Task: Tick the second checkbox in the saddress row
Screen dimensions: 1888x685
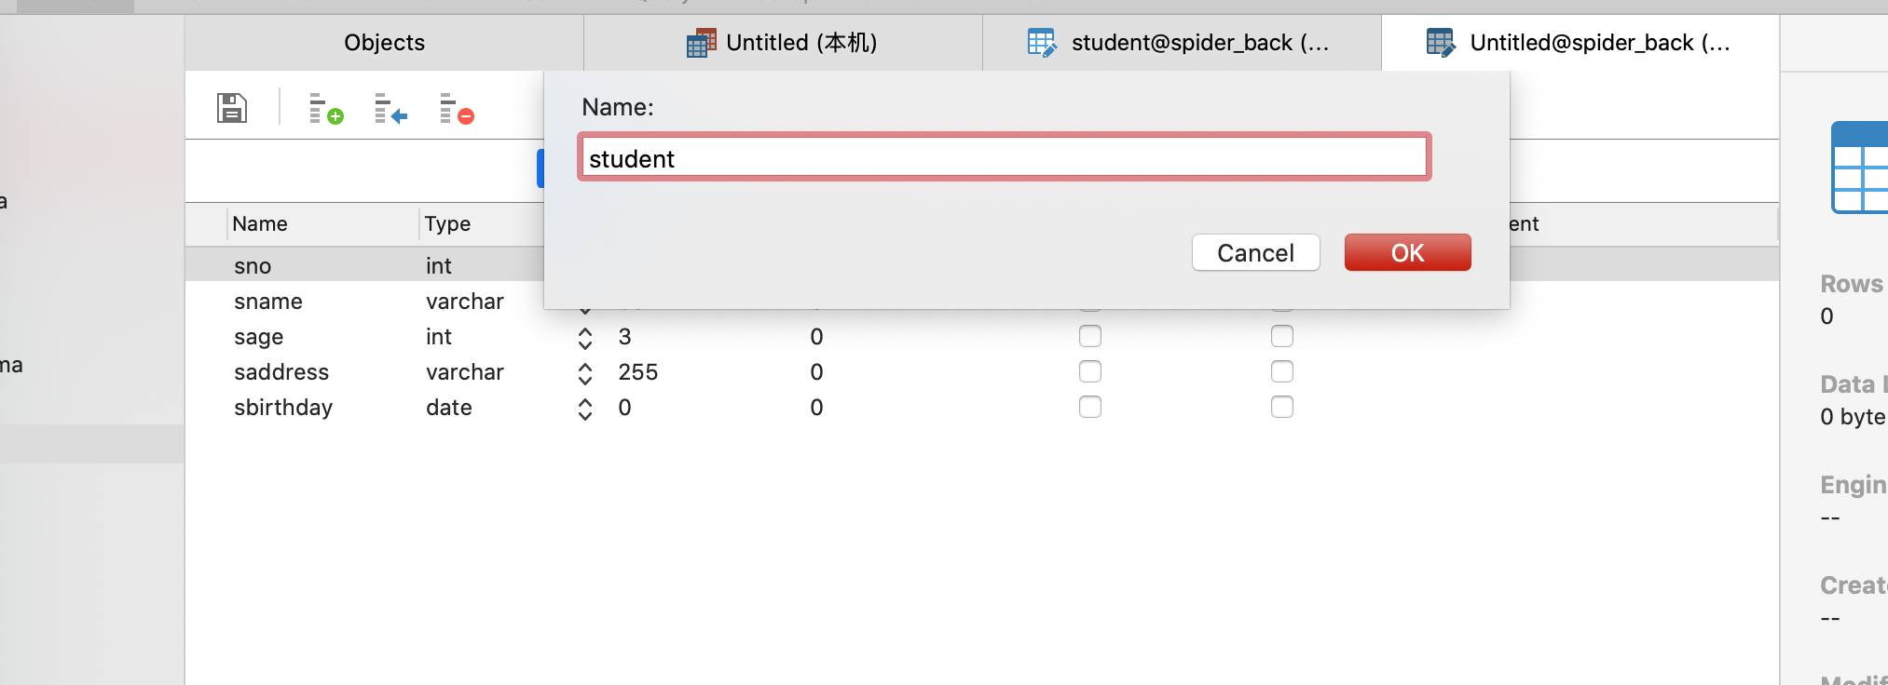Action: pos(1281,371)
